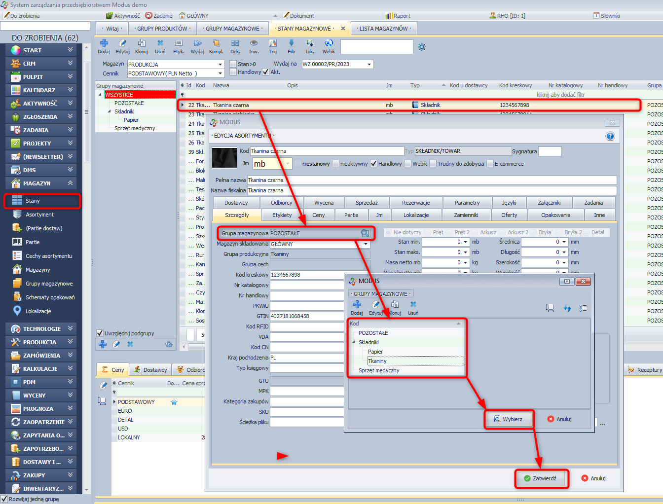The image size is (663, 504).
Task: Click the Webik globe icon
Action: click(x=329, y=44)
